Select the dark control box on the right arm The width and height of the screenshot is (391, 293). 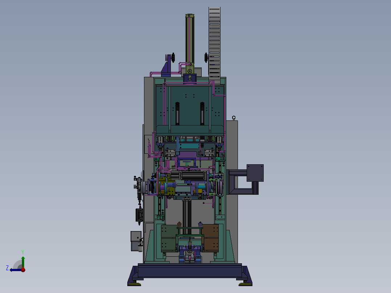pos(255,173)
